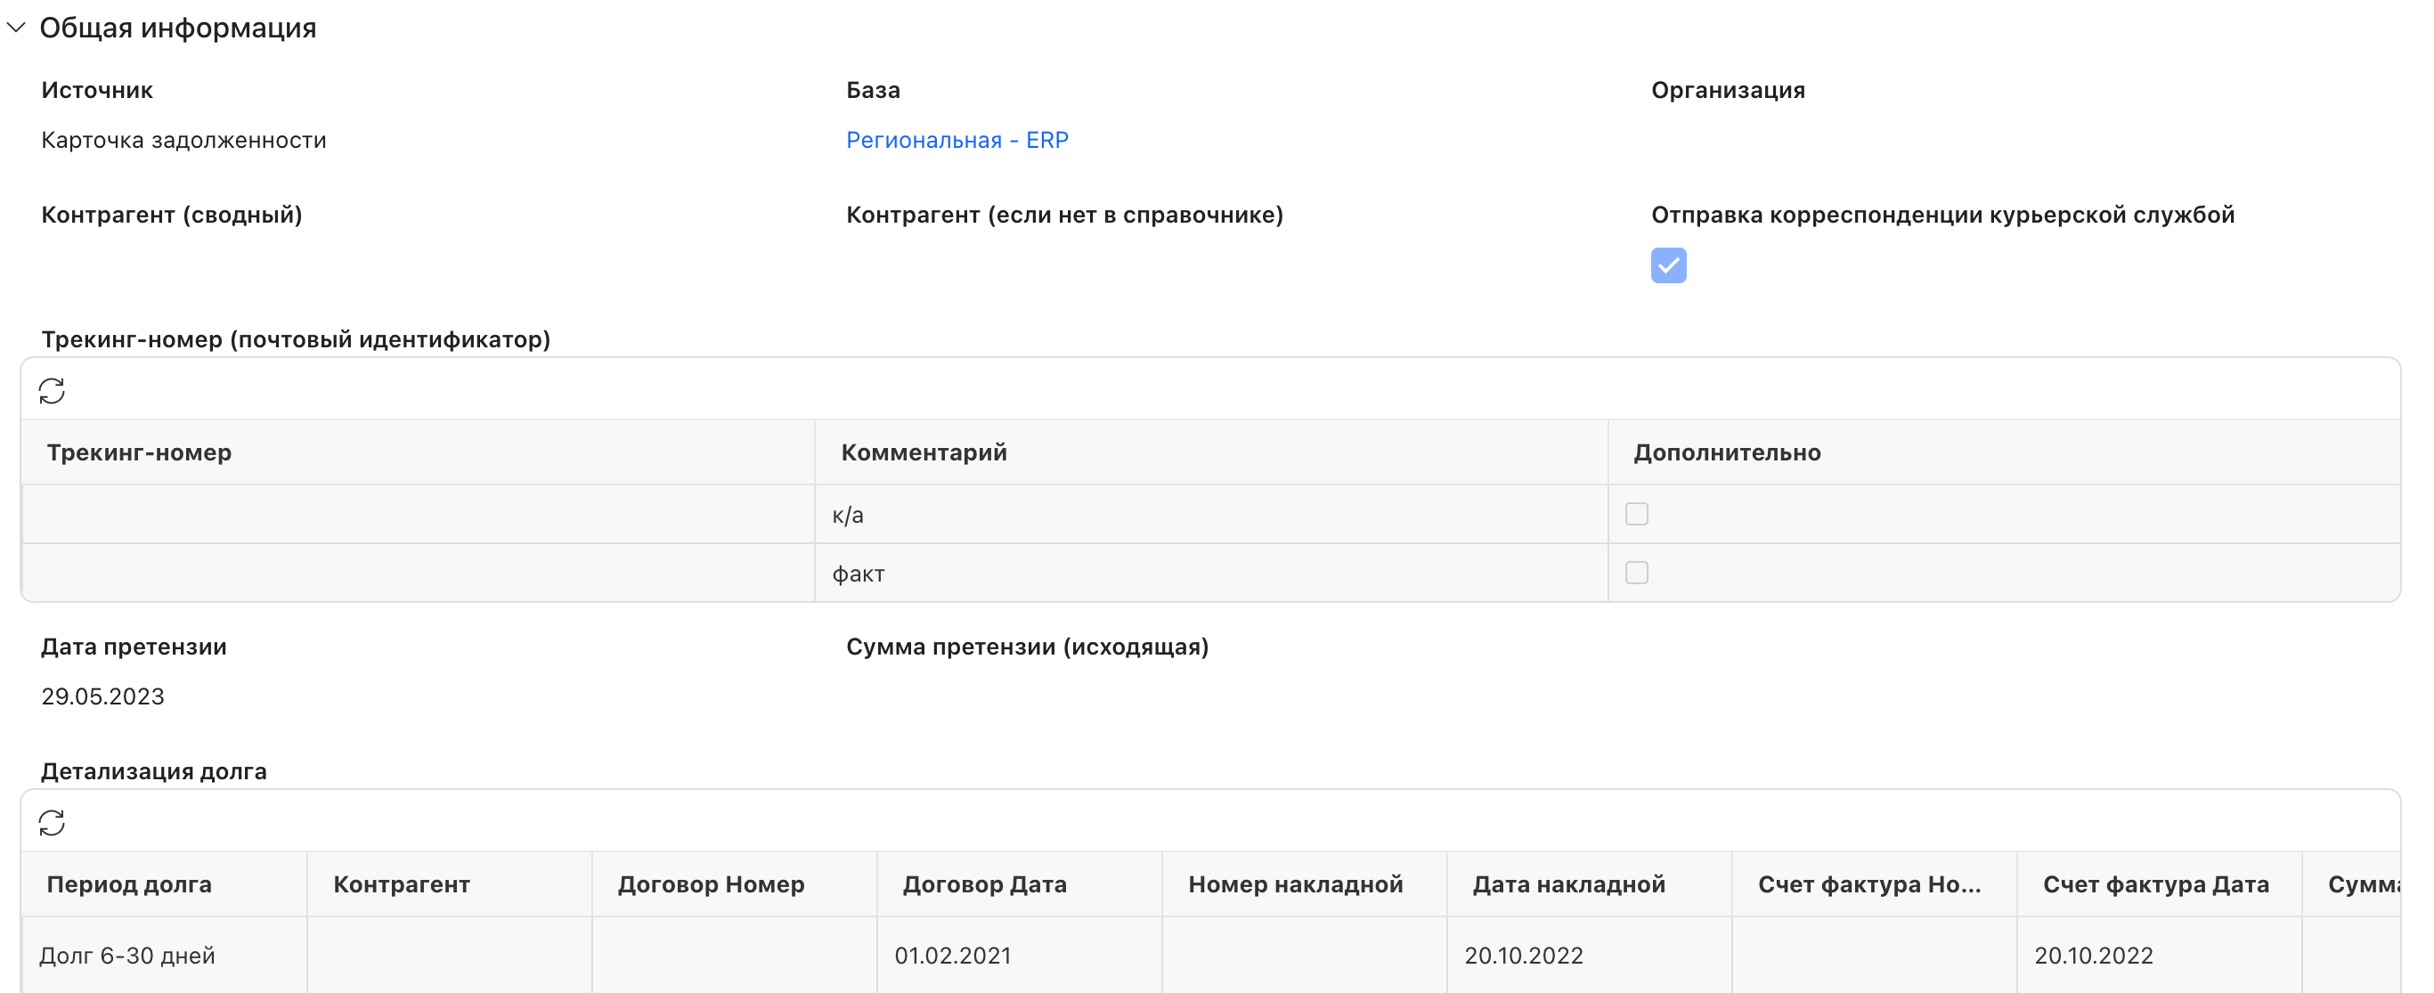
Task: Select the факт comment cell
Action: (1211, 573)
